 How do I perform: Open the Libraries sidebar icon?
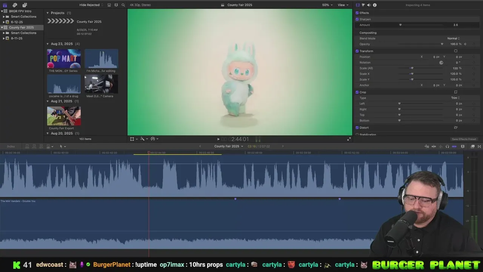click(x=5, y=5)
